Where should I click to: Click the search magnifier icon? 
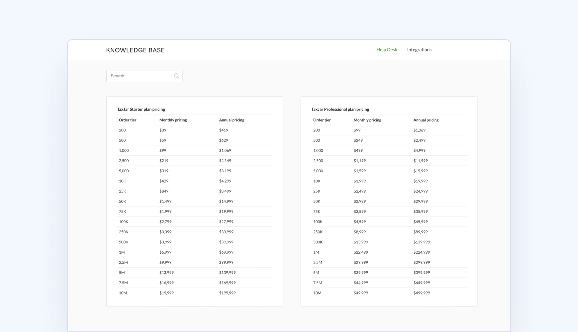click(177, 76)
